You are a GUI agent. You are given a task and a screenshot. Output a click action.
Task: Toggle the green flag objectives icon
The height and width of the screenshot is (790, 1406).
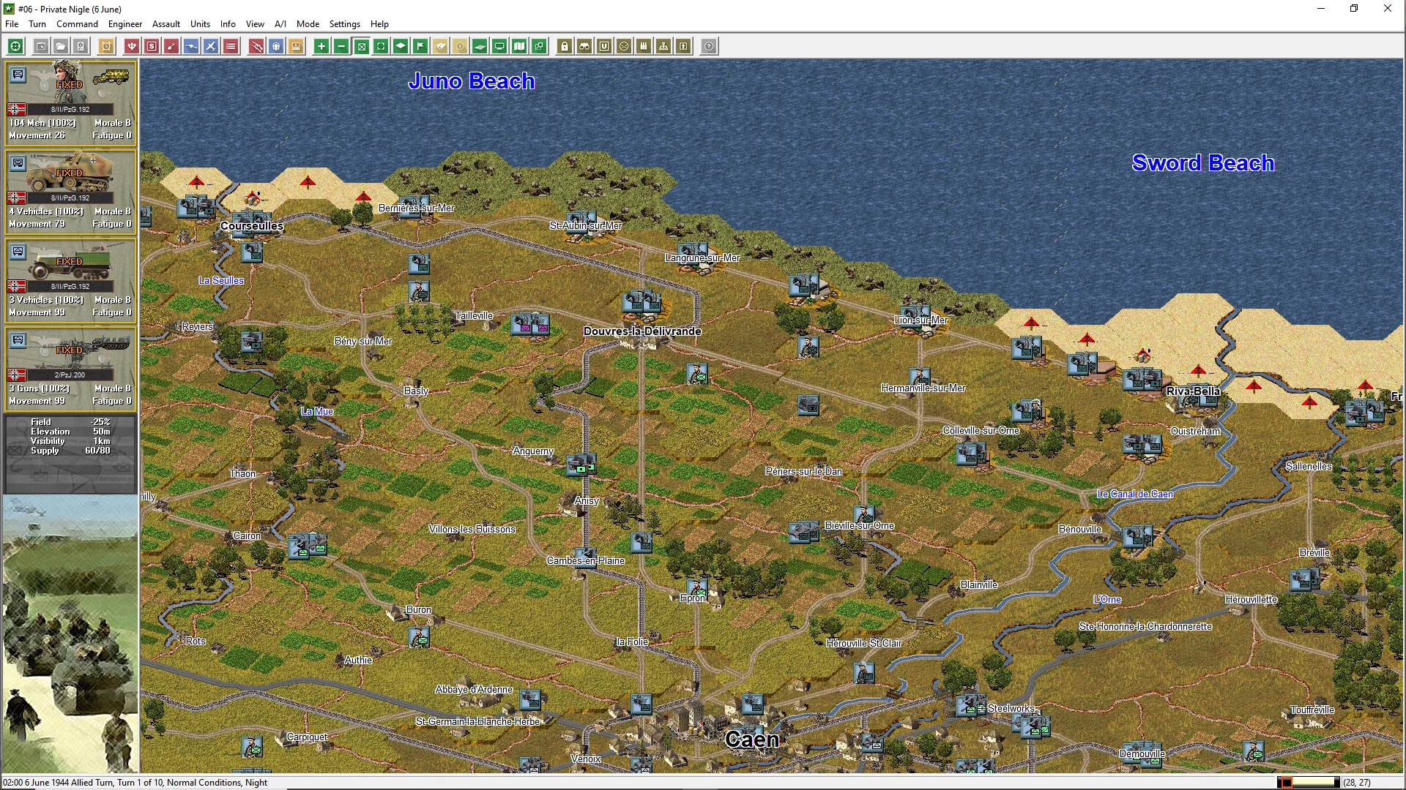[420, 46]
